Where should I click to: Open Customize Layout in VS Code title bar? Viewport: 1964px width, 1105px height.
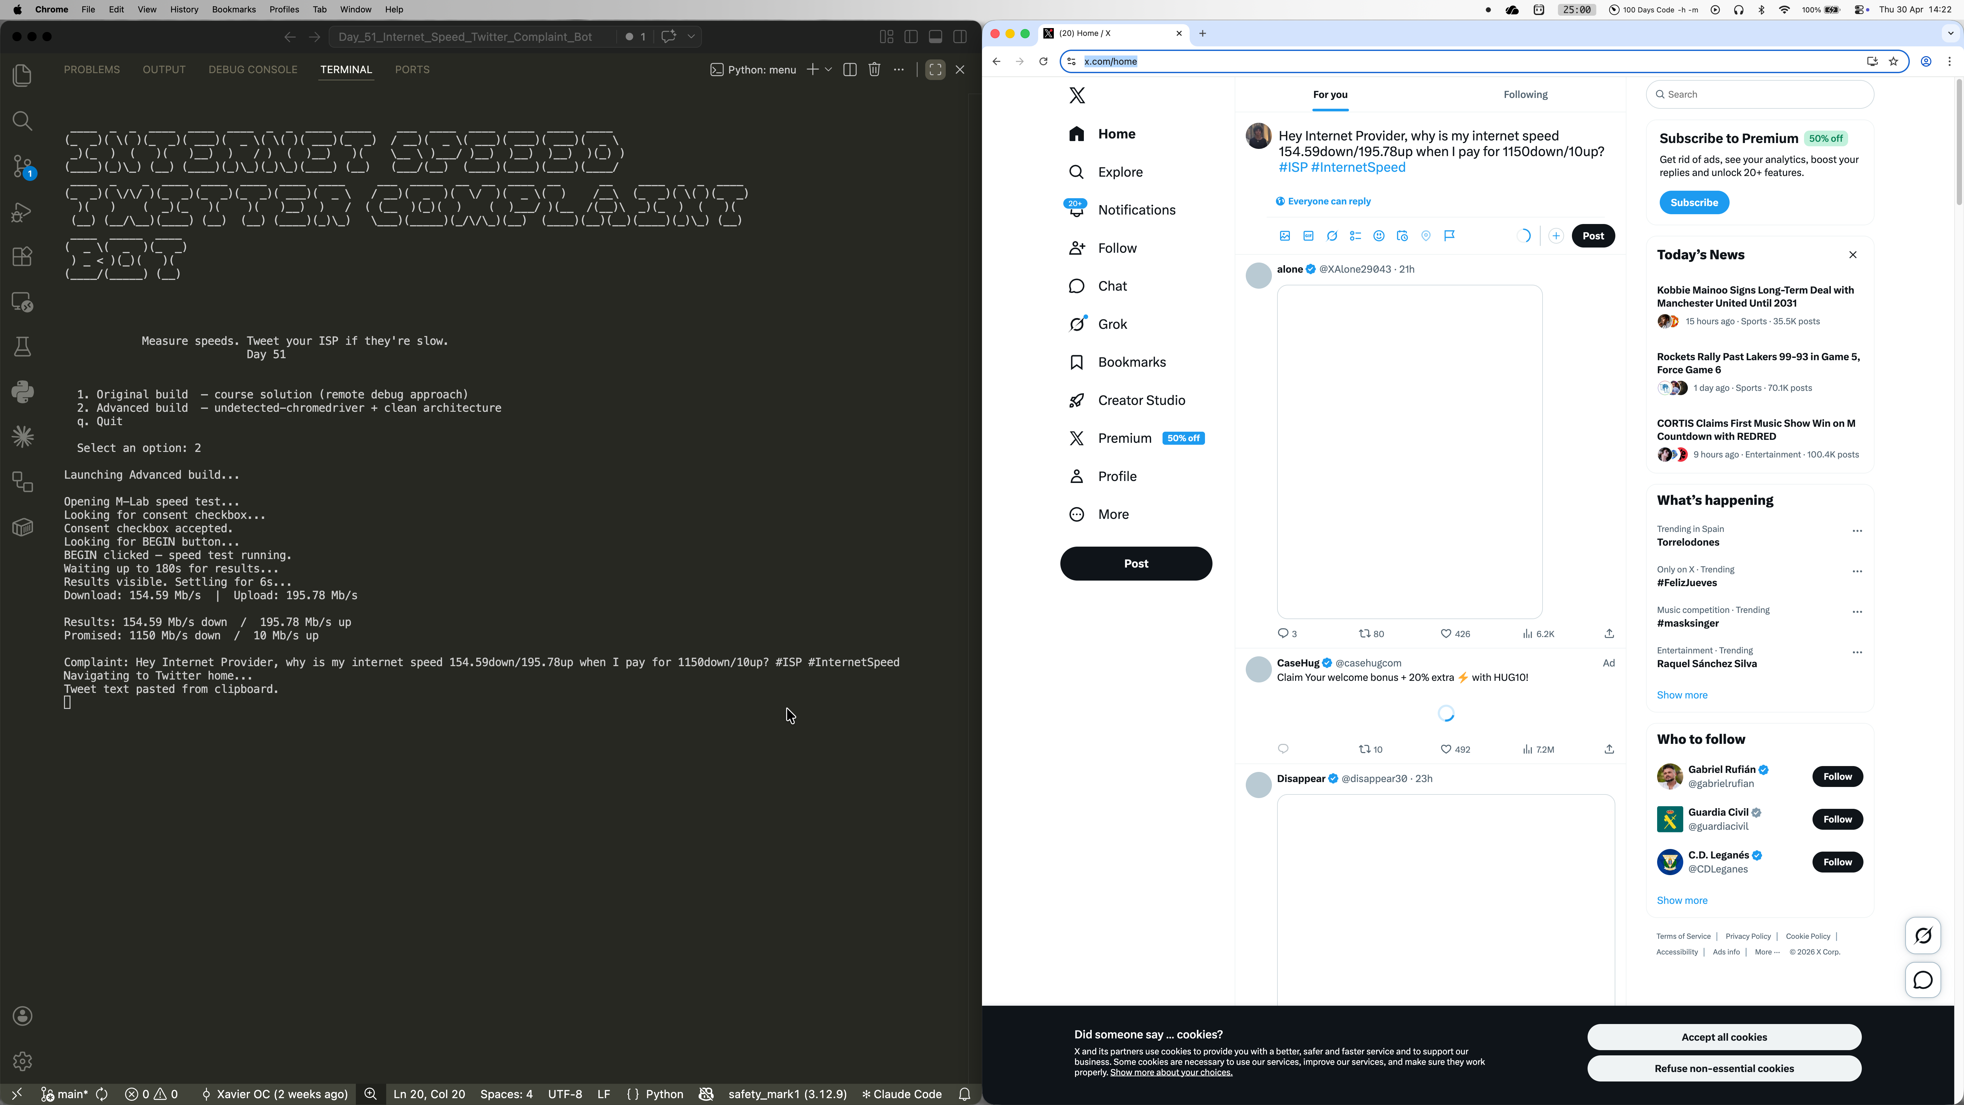[x=887, y=37]
